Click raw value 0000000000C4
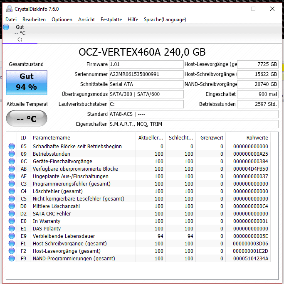Viewport: 284px width, 284px height. click(x=251, y=206)
